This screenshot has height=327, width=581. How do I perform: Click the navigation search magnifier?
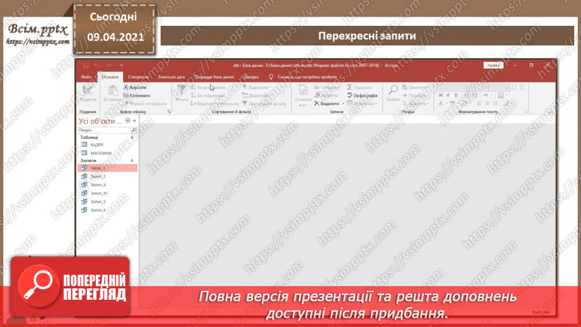tap(134, 130)
